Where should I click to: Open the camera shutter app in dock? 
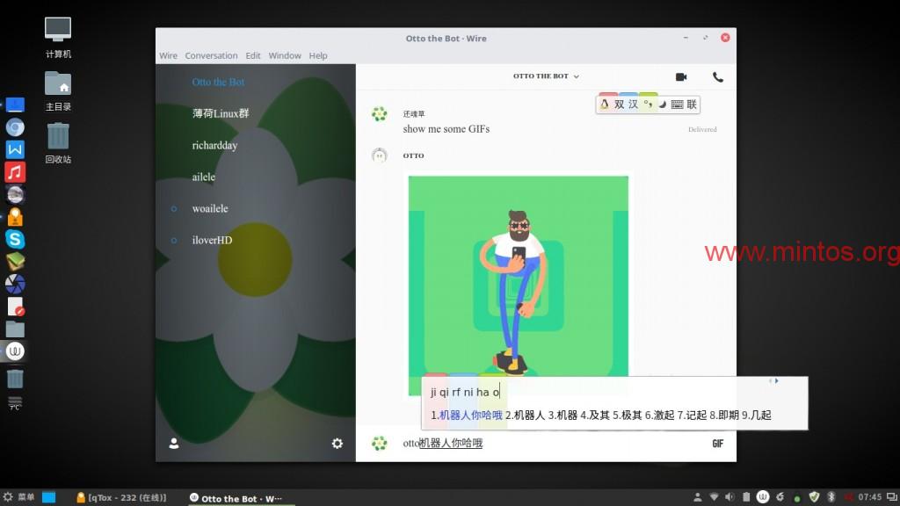(15, 284)
